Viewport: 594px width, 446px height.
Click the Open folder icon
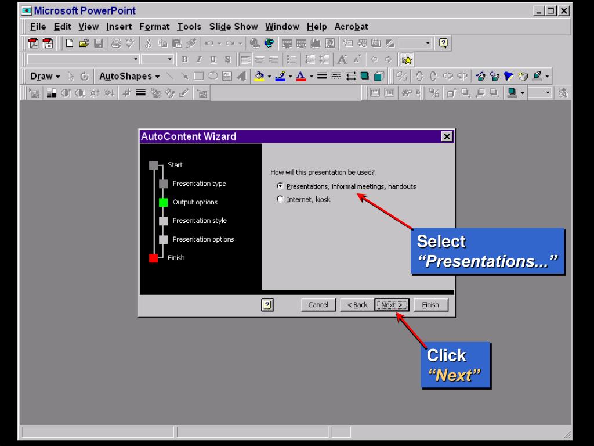pyautogui.click(x=84, y=43)
